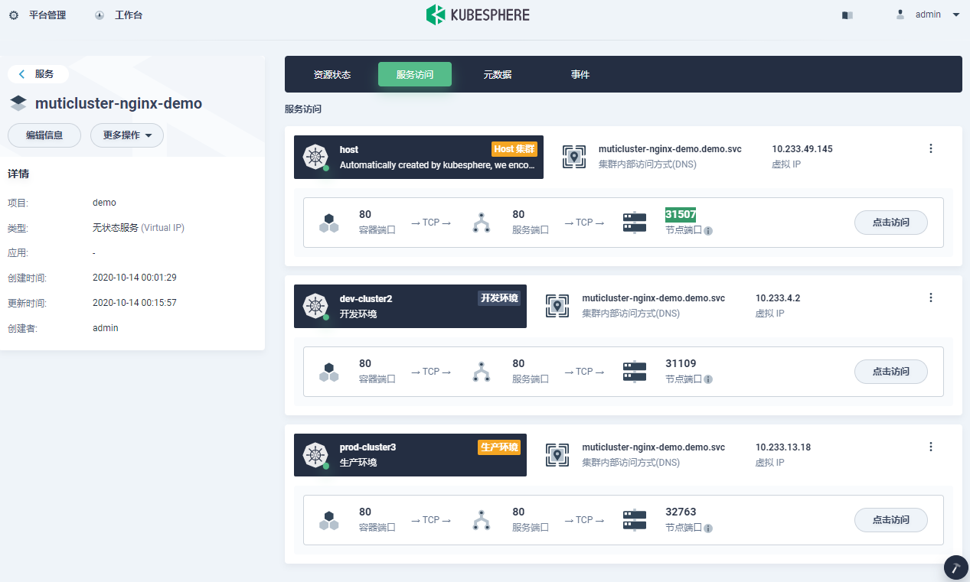Click the 编辑信息 button
This screenshot has width=970, height=582.
click(44, 135)
